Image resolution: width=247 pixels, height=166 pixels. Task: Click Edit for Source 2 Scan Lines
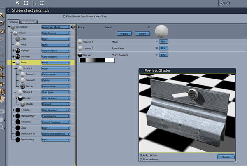pyautogui.click(x=163, y=48)
